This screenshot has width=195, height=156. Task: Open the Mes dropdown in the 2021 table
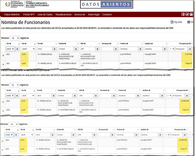pos(28,49)
